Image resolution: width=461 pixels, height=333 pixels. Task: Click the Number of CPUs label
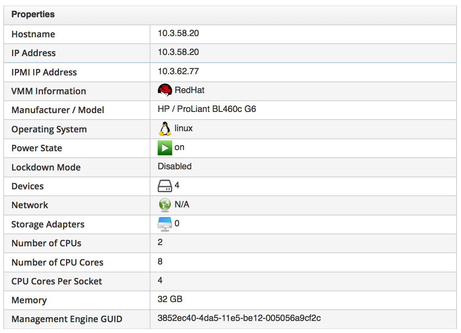[x=46, y=243]
